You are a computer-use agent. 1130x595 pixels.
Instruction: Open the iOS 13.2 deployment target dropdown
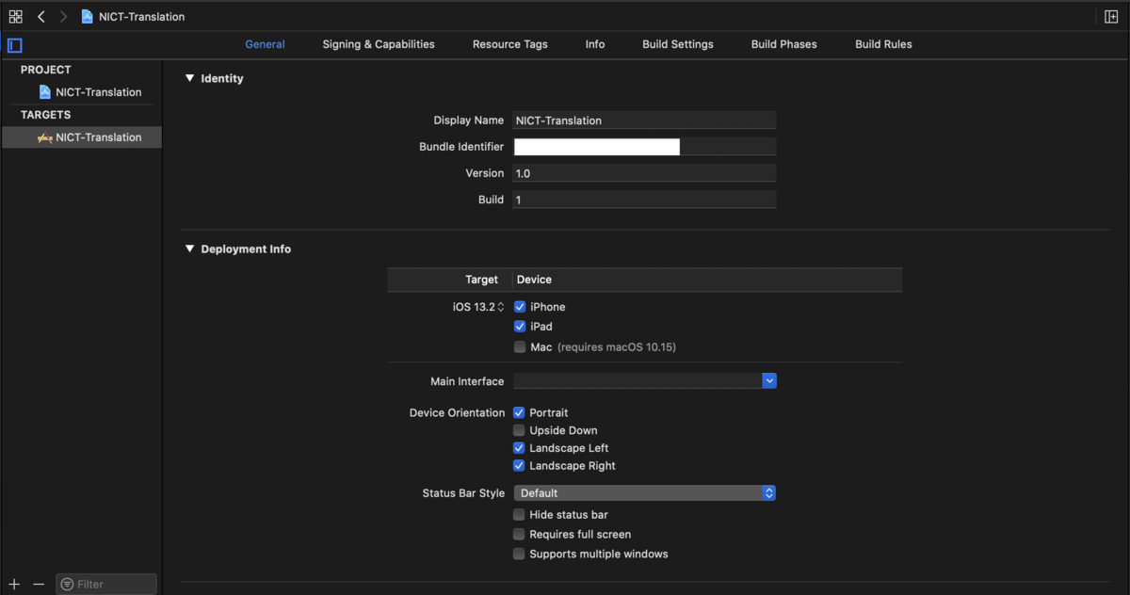(478, 307)
